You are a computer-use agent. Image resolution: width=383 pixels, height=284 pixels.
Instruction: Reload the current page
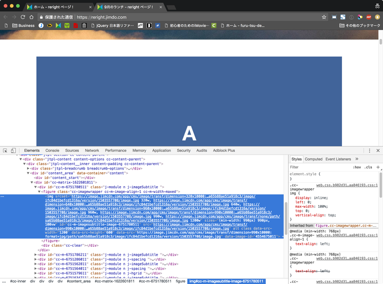click(x=23, y=17)
